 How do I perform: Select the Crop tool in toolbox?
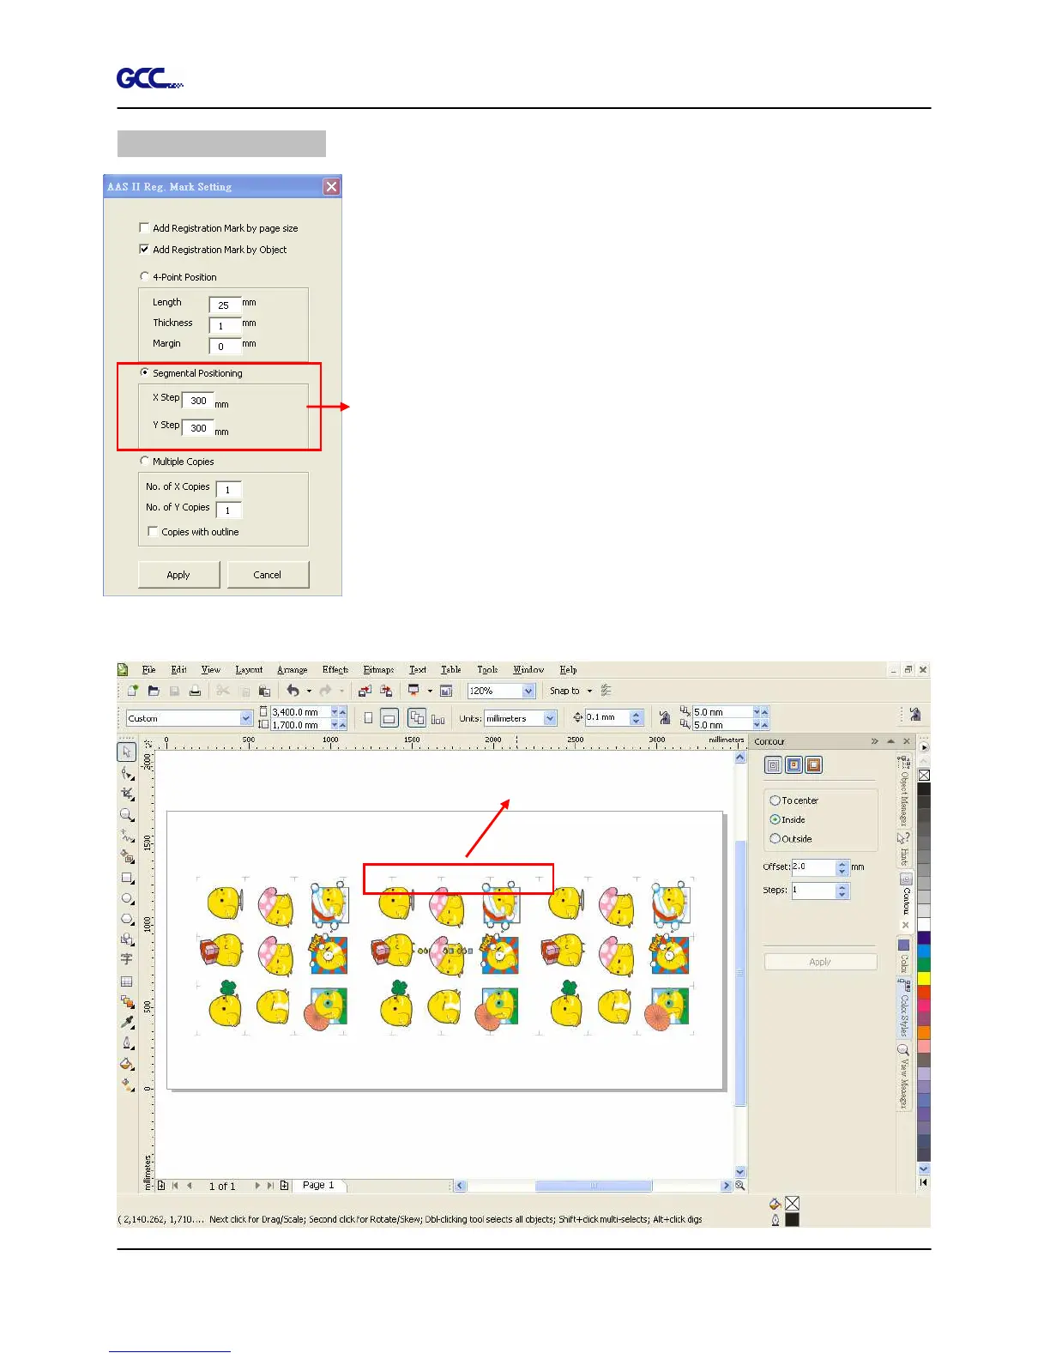pyautogui.click(x=127, y=794)
